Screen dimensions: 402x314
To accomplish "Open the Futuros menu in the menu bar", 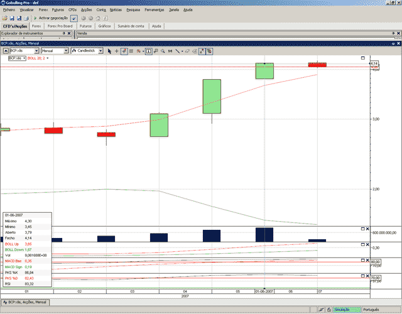I will pos(58,10).
